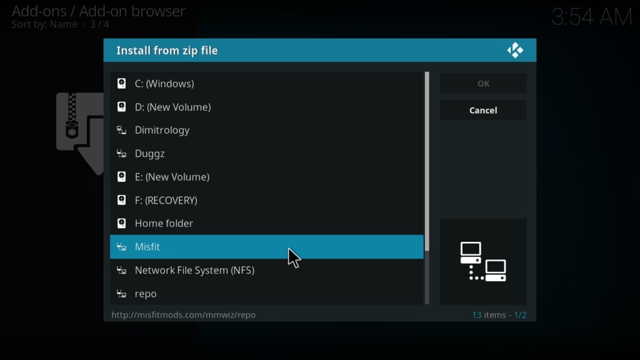Click the network icon beside Misfit
The height and width of the screenshot is (360, 640).
(x=122, y=247)
